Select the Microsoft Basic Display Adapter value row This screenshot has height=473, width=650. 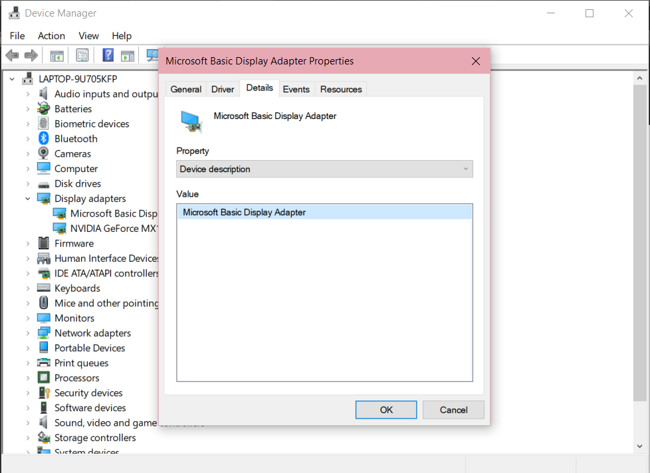point(324,212)
